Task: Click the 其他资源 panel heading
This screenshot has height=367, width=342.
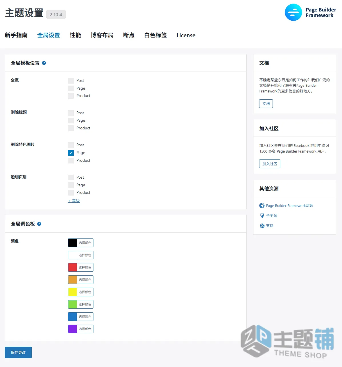Action: coord(269,189)
